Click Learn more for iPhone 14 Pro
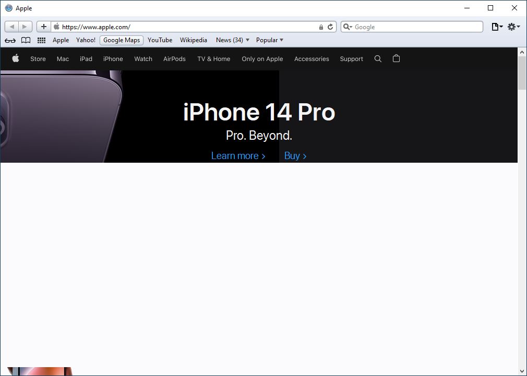527x376 pixels. pos(238,155)
